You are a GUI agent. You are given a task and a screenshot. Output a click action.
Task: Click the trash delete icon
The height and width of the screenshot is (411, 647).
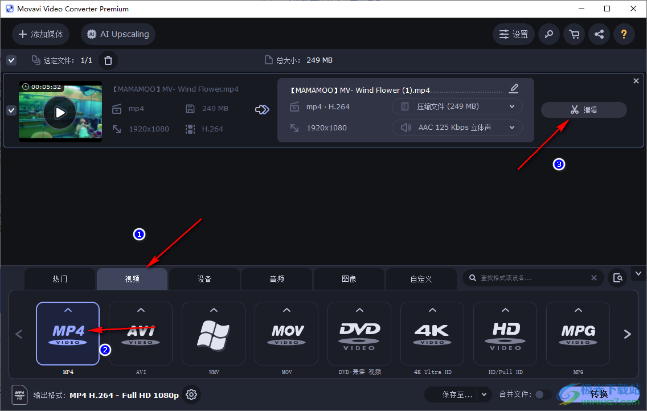coord(108,60)
